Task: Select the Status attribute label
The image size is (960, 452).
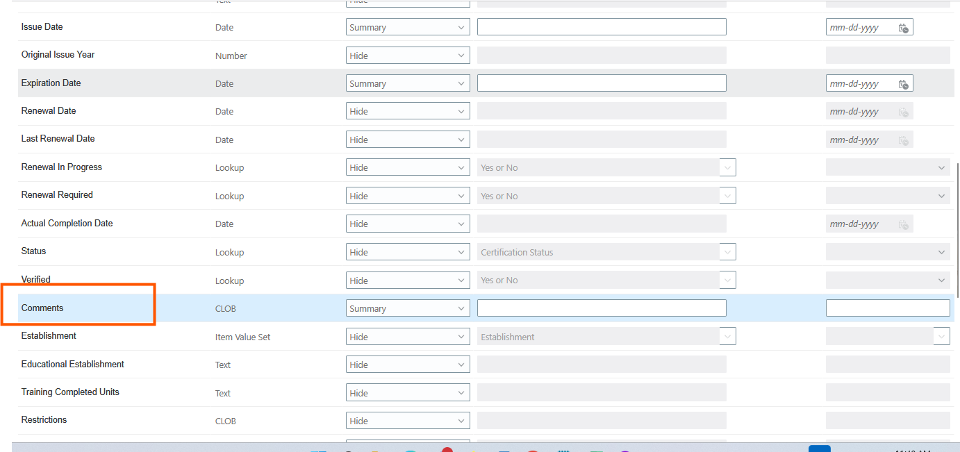Action: pos(33,251)
